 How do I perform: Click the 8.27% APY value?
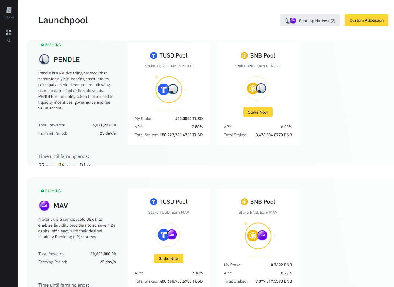(x=286, y=273)
